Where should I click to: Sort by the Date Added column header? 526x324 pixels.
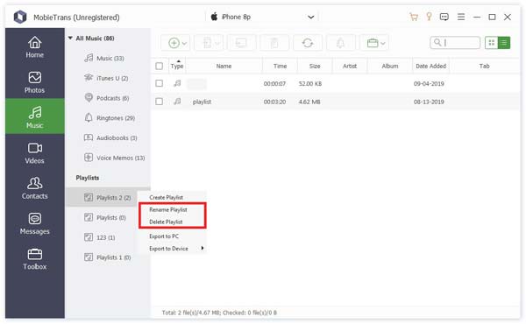click(x=430, y=66)
